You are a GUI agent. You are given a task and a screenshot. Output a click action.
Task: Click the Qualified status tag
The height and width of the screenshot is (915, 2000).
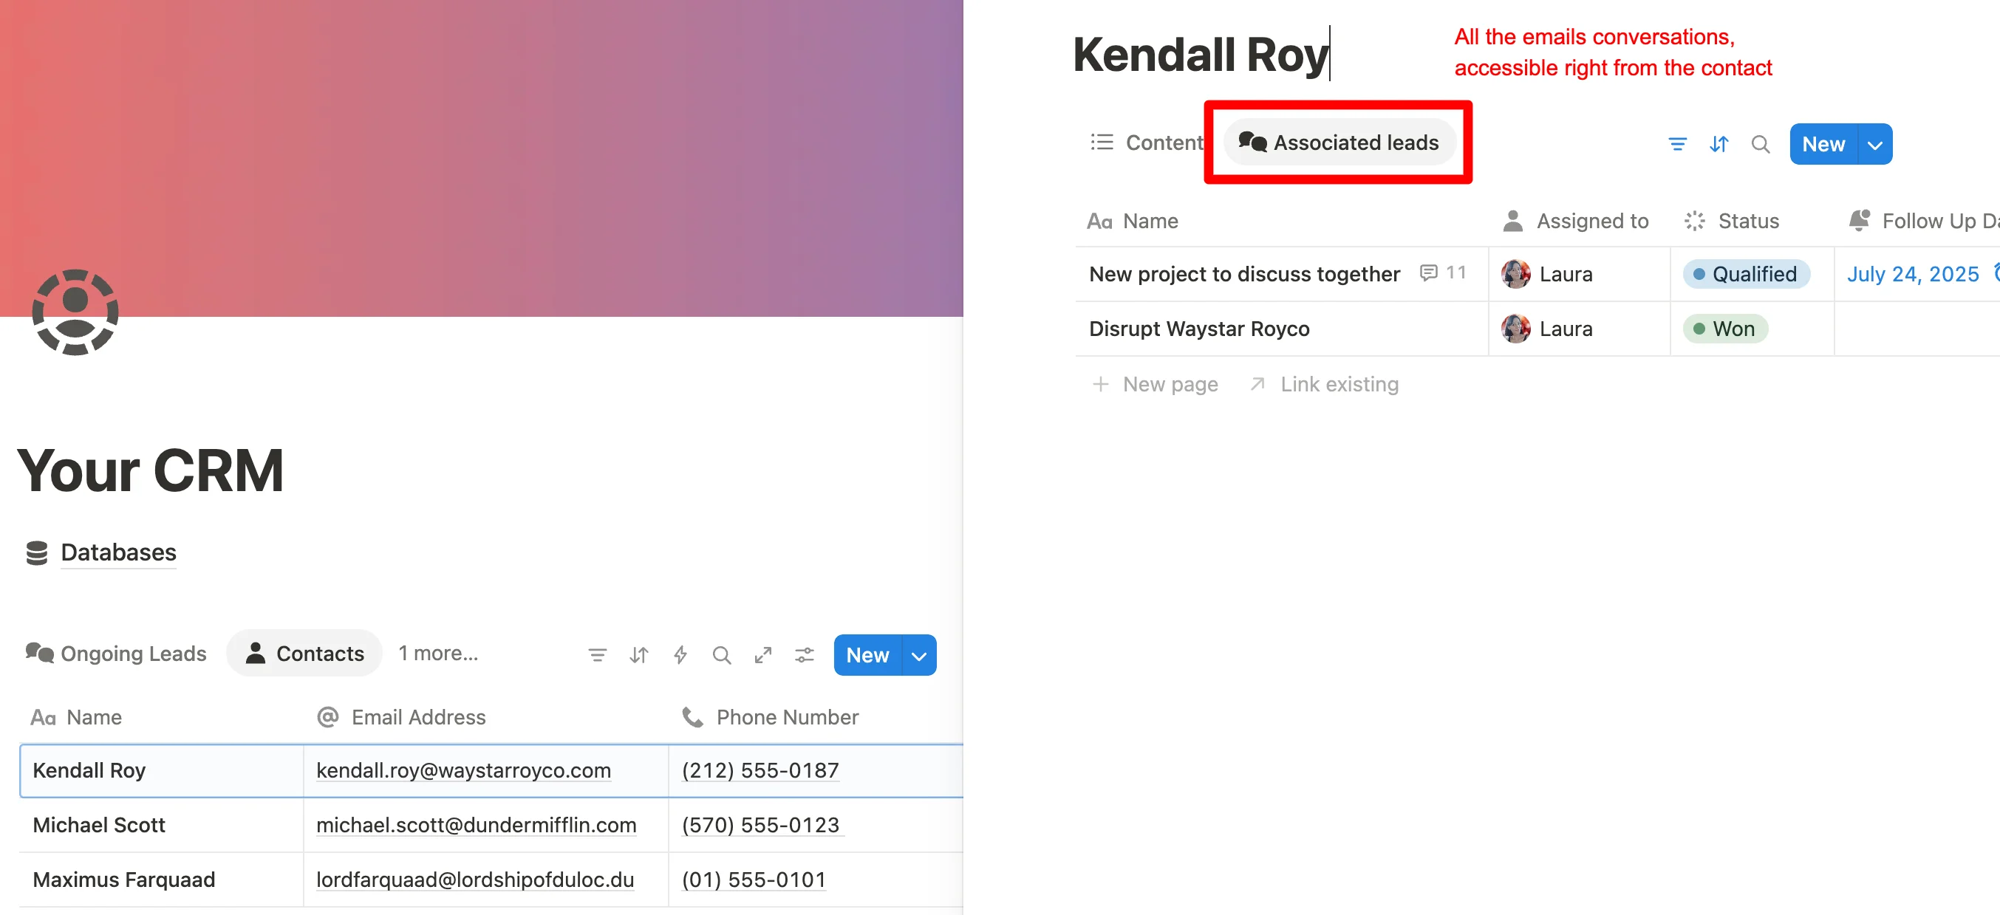(1745, 274)
